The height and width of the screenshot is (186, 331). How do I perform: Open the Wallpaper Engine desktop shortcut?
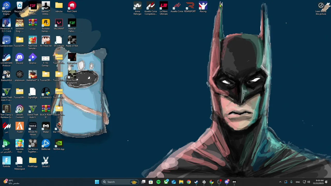click(x=6, y=8)
